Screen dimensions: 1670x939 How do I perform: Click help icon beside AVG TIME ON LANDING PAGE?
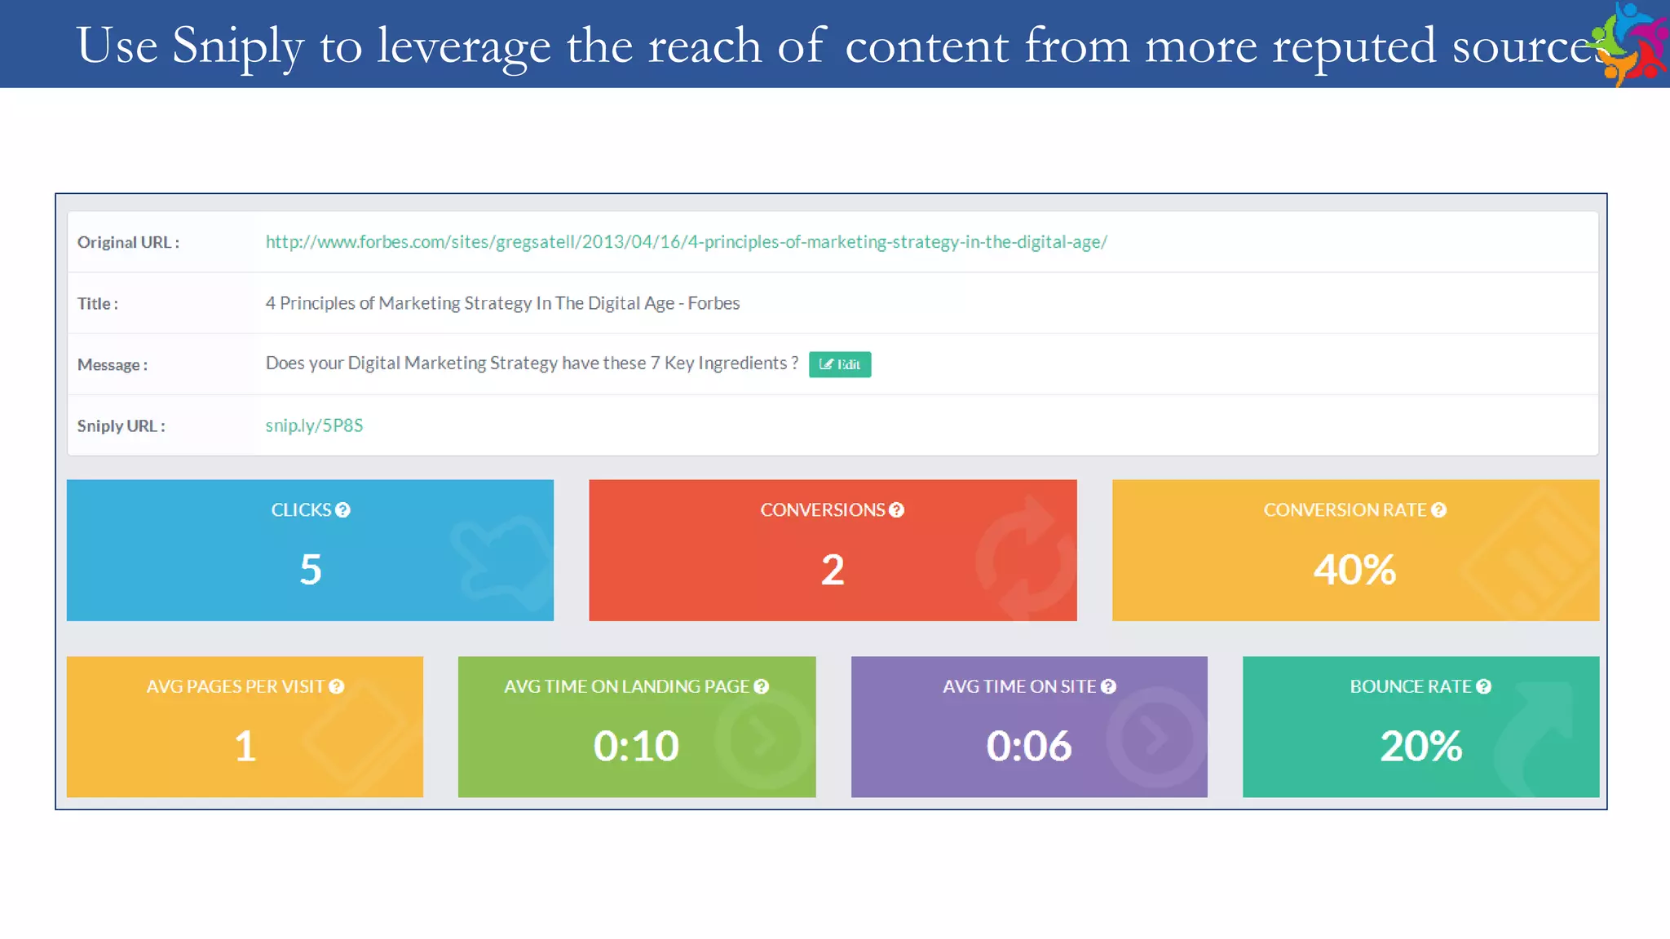pyautogui.click(x=761, y=687)
